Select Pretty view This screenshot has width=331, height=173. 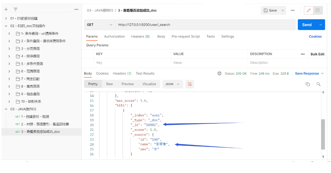point(93,84)
